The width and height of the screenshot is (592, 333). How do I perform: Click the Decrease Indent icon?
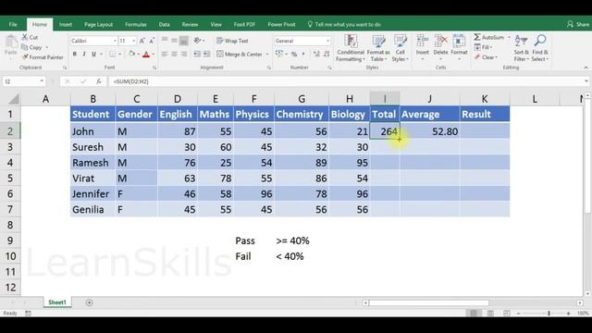point(197,55)
